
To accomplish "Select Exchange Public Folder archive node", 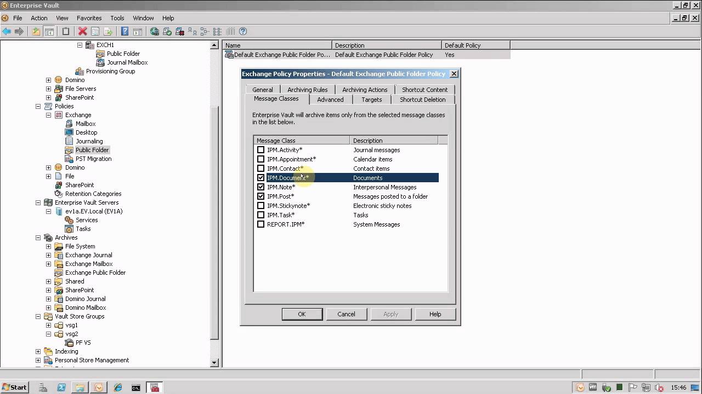I will click(95, 273).
